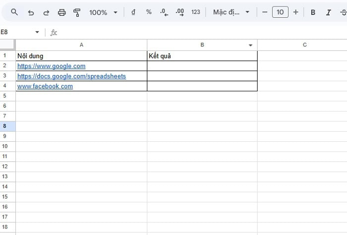Open the 100% zoom dropdown
The height and width of the screenshot is (235, 347).
[x=103, y=12]
